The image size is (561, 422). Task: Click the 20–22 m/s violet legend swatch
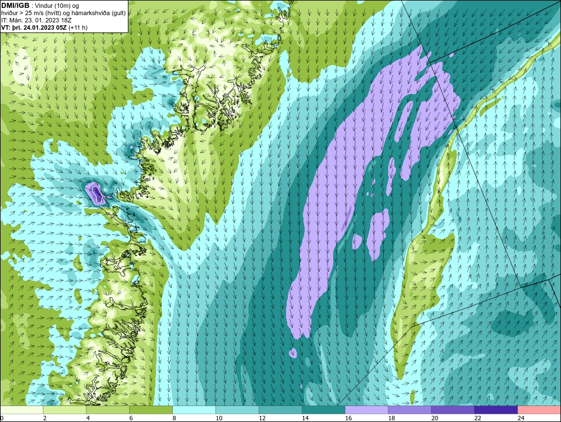(x=453, y=410)
